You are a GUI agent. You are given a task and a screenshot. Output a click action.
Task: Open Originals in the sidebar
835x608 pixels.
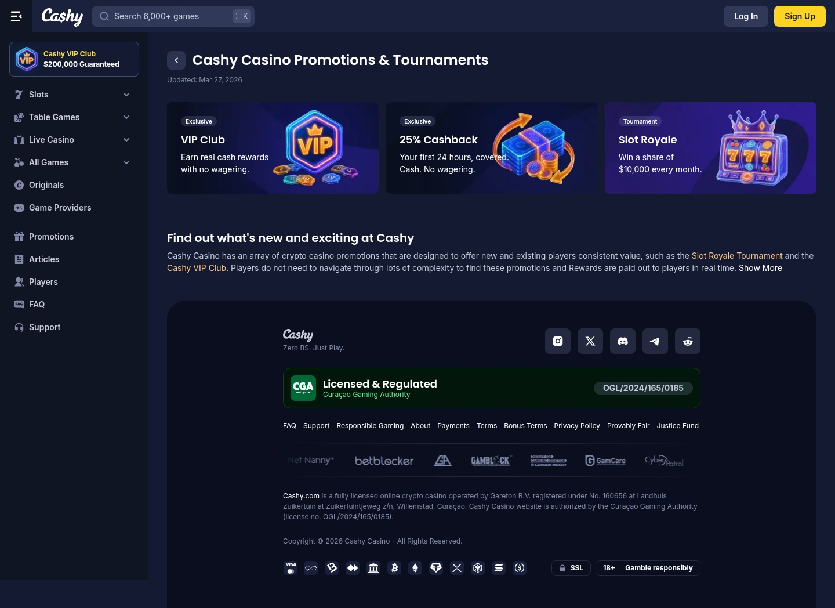click(74, 185)
